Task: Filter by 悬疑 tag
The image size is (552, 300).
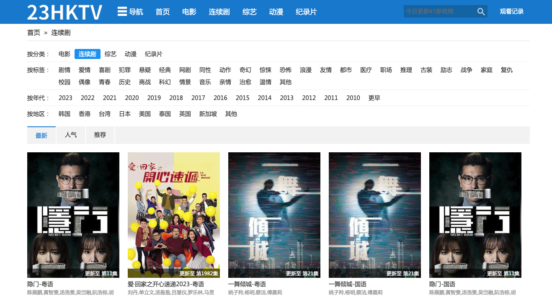Action: [145, 70]
